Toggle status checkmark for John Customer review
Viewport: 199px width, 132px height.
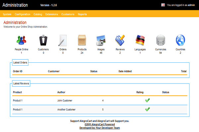148,100
